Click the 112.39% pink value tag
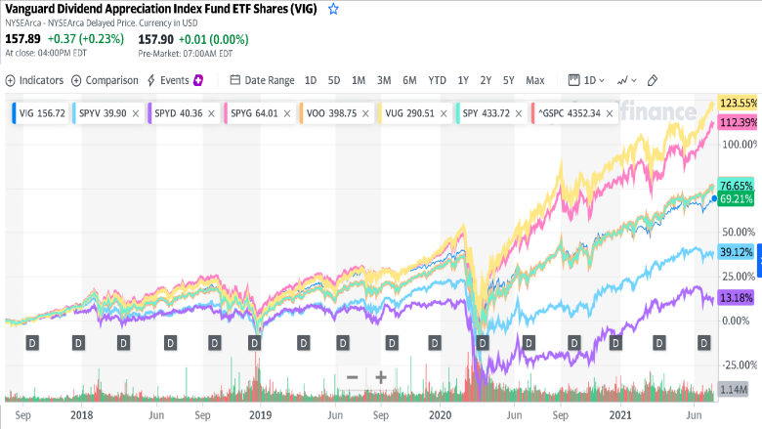 pyautogui.click(x=739, y=122)
